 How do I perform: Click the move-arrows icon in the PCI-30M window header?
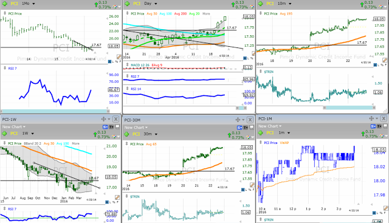[x=238, y=120]
